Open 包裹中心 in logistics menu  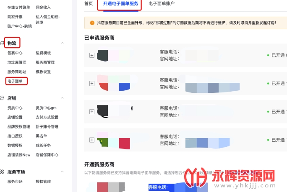tap(15, 53)
